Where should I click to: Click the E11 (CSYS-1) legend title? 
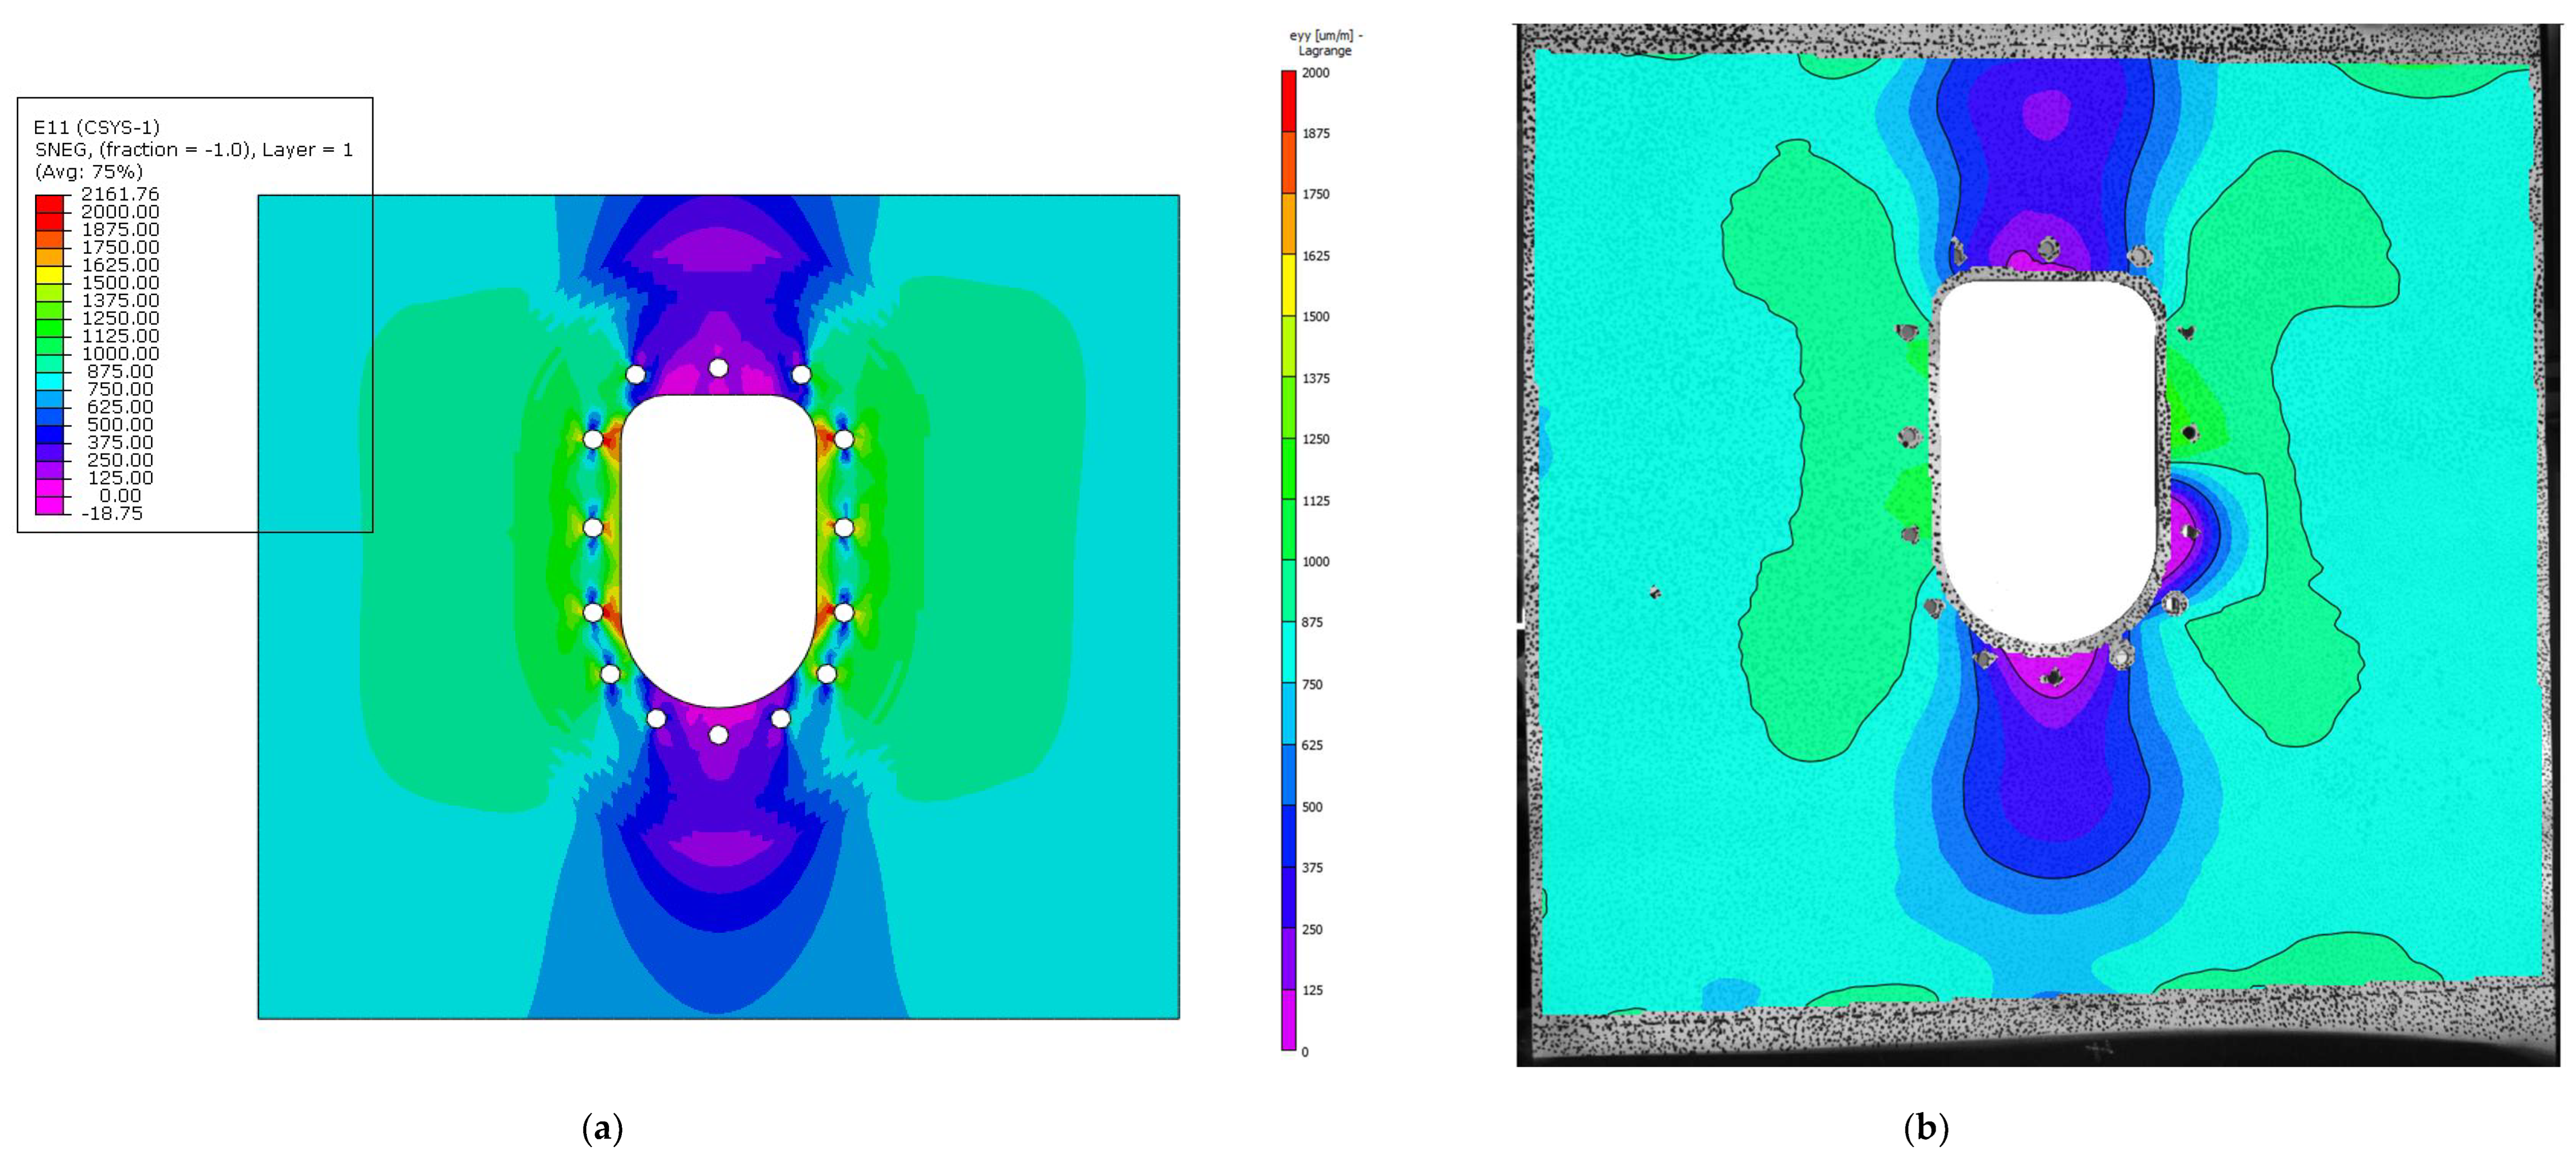click(97, 127)
